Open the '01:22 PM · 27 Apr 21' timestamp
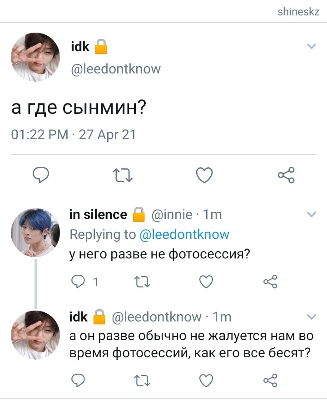Viewport: 327px width, 404px height. click(73, 135)
